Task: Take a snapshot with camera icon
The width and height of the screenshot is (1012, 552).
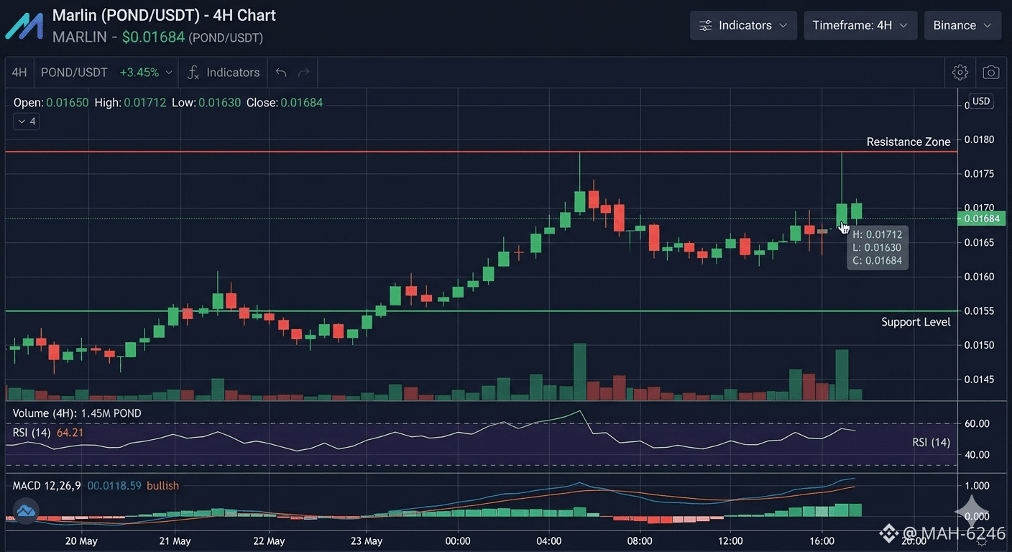Action: [x=991, y=73]
